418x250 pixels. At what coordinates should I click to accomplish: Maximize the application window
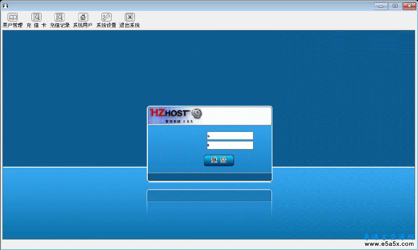point(395,6)
